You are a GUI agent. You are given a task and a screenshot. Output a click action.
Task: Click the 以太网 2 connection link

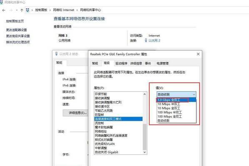tap(154, 41)
